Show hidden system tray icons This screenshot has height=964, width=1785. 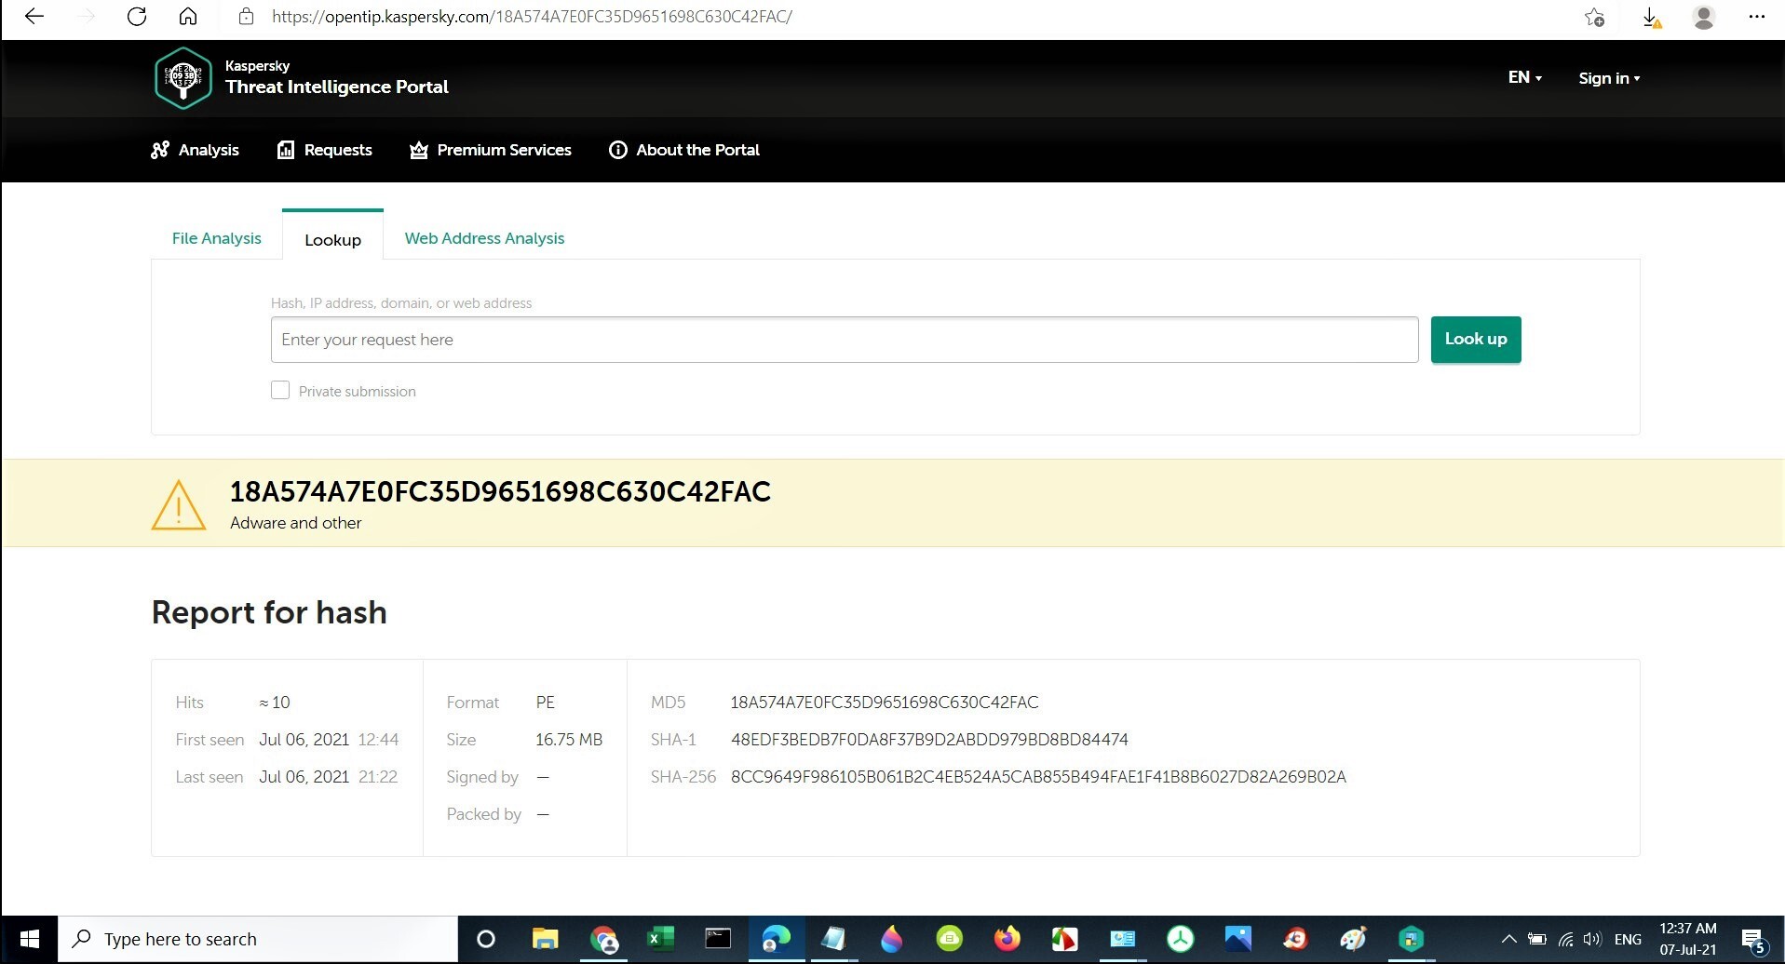click(x=1509, y=940)
